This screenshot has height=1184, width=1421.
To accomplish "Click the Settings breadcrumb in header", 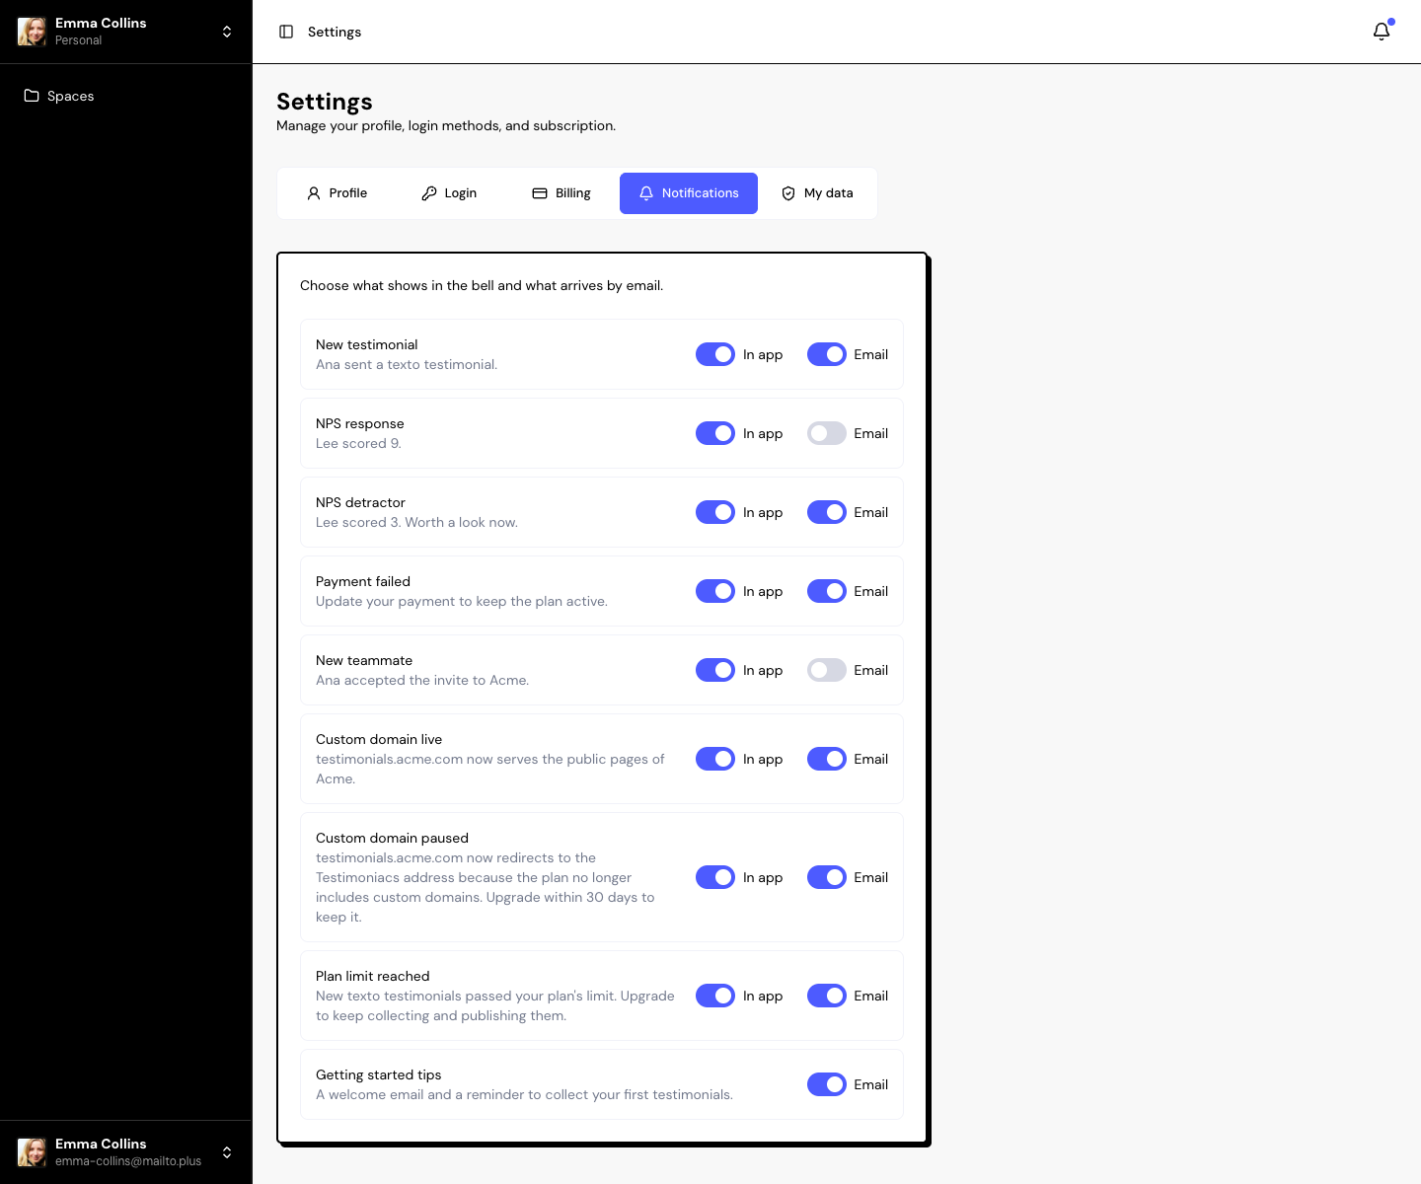I will pos(335,32).
